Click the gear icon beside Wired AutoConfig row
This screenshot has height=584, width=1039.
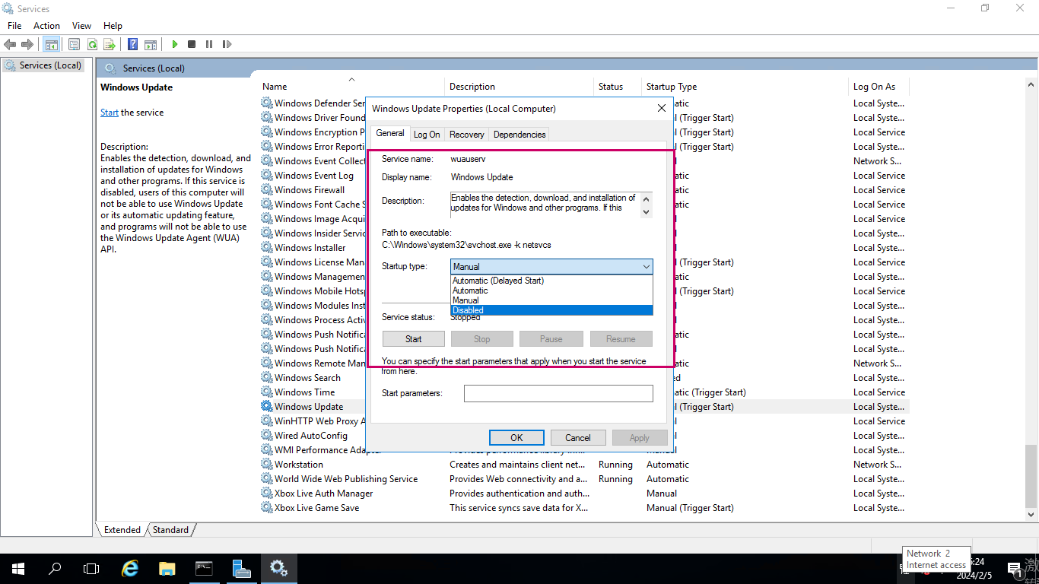click(267, 435)
